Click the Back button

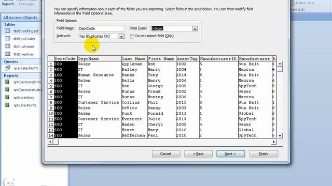(198, 154)
